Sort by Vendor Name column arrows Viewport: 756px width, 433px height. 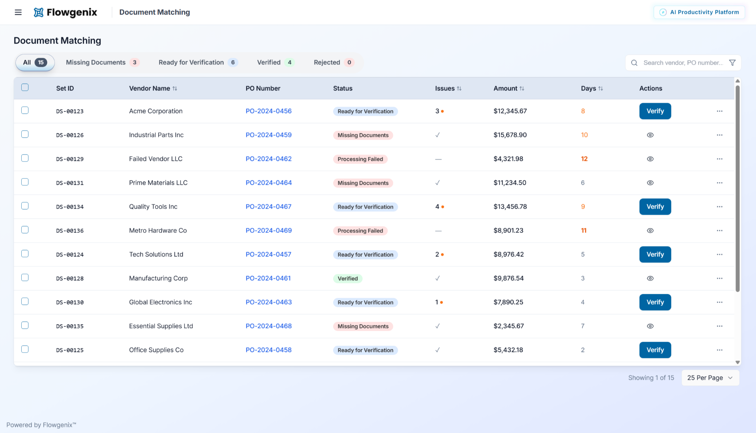175,88
